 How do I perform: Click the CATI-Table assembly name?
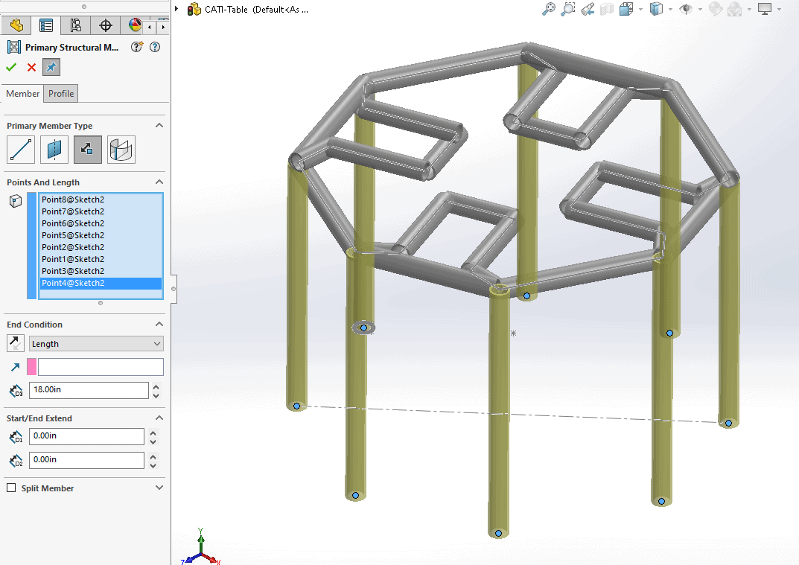point(226,9)
